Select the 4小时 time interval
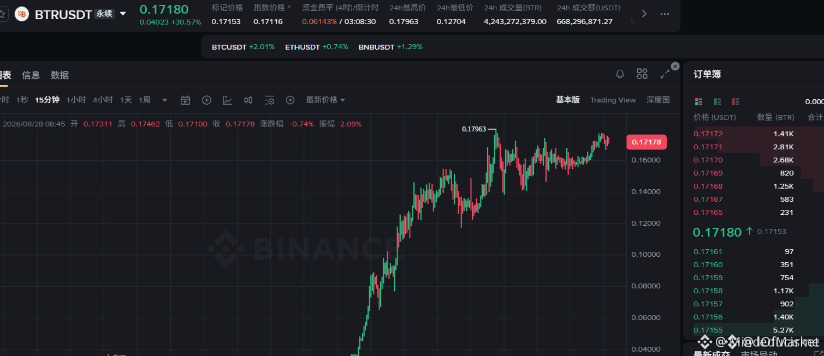The width and height of the screenshot is (824, 356). coord(103,100)
